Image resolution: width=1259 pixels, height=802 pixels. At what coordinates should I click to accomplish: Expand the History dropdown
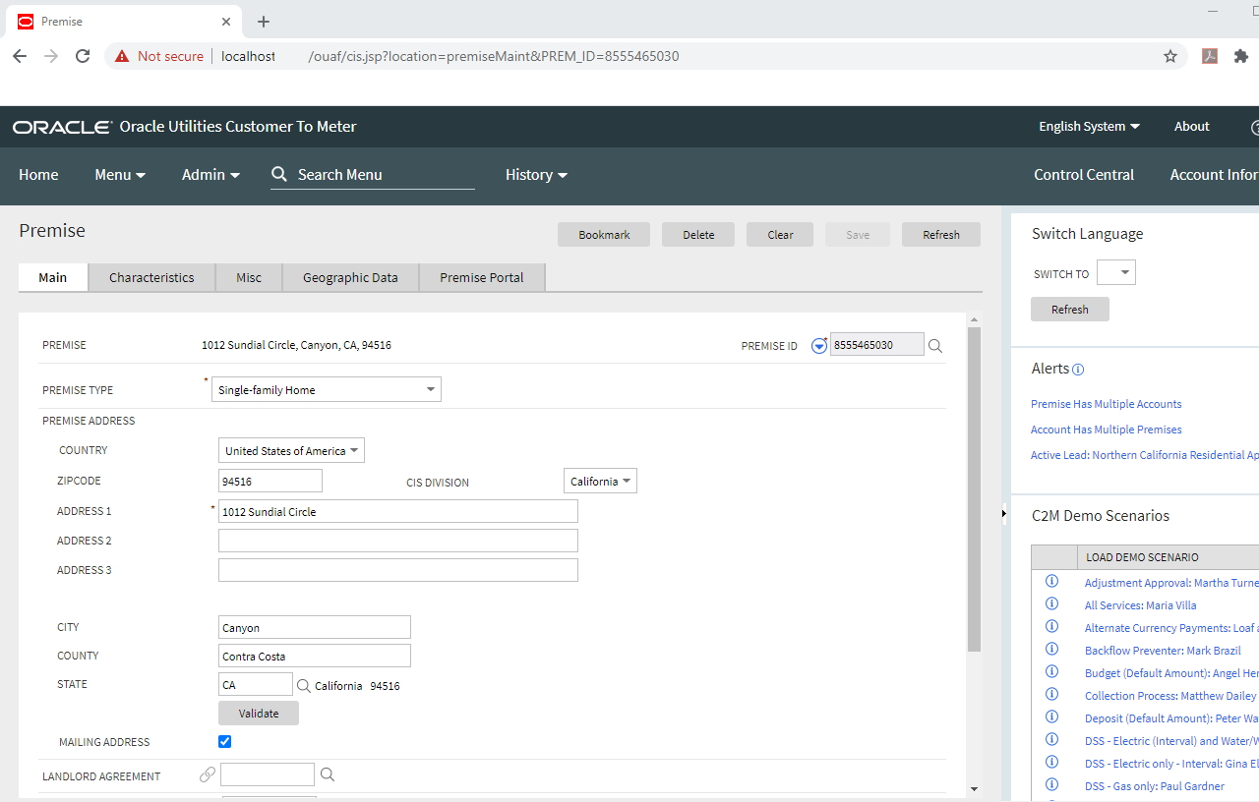(x=536, y=175)
